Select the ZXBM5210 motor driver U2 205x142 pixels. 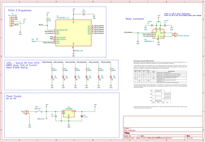point(159,34)
